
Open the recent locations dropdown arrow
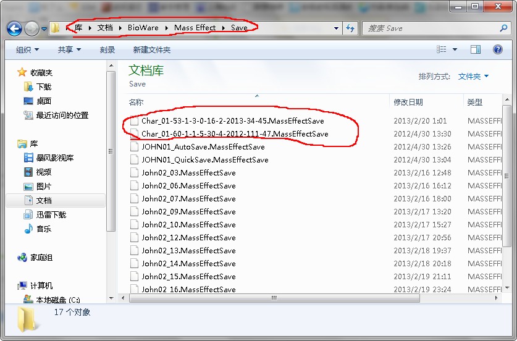click(x=44, y=29)
